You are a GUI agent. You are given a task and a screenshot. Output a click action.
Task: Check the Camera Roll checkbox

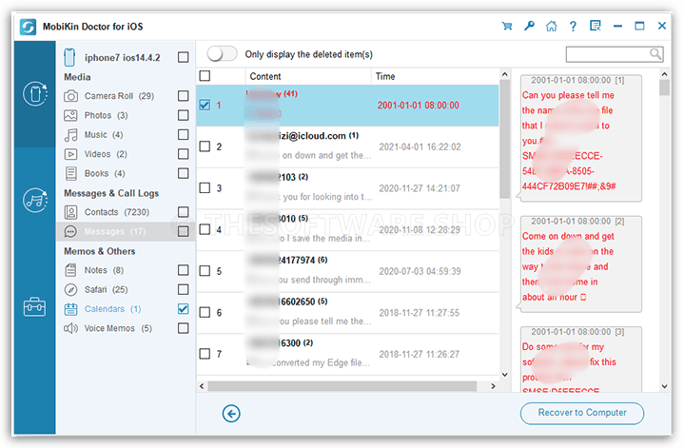click(184, 96)
